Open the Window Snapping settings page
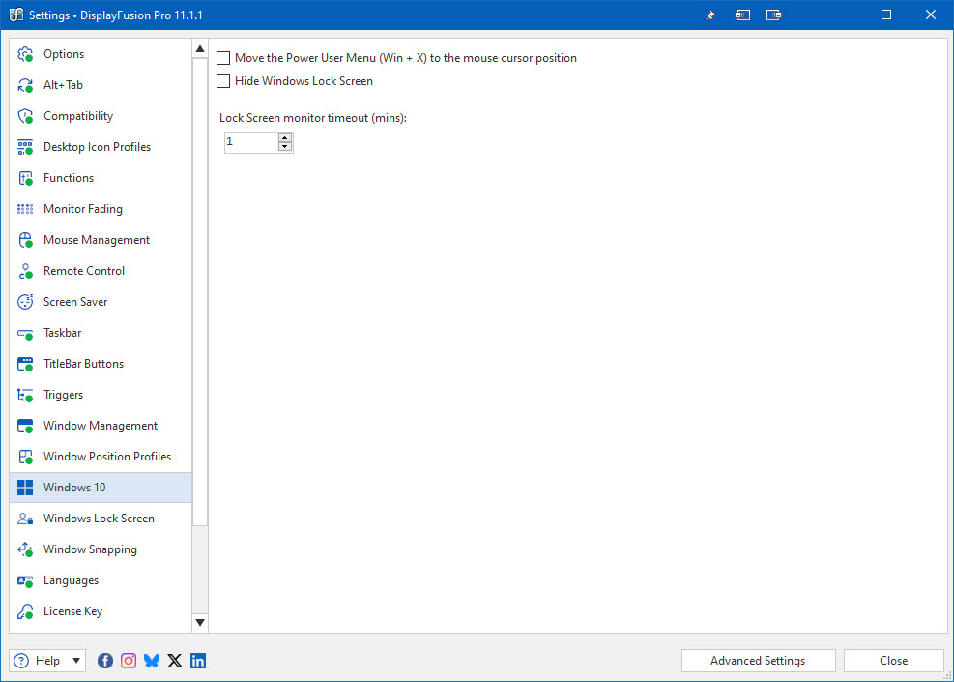The height and width of the screenshot is (682, 954). coord(90,549)
